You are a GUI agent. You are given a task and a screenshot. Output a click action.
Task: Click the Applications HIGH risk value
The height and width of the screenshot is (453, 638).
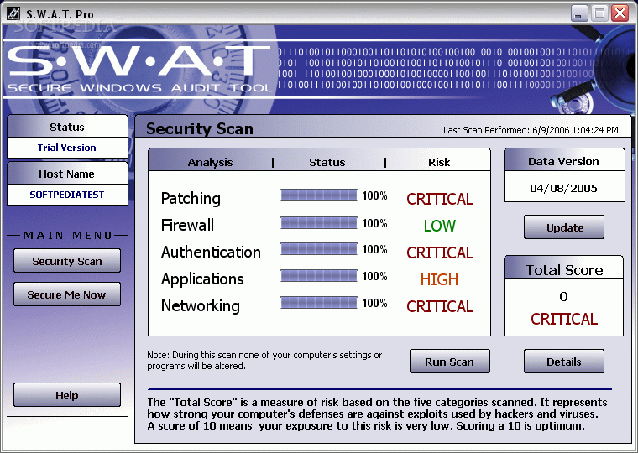tap(439, 279)
